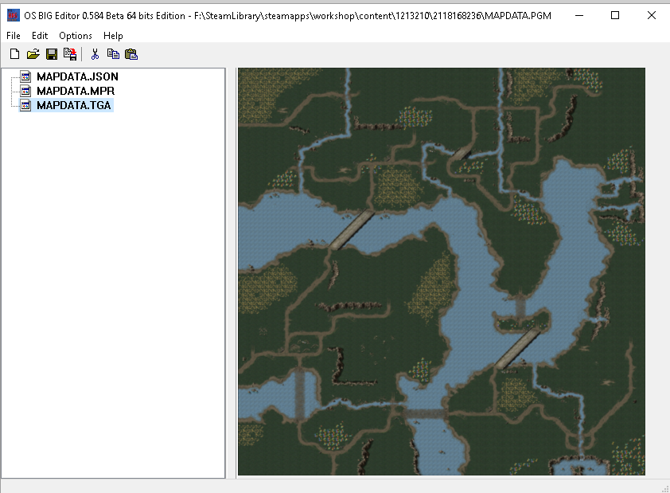The width and height of the screenshot is (670, 493).
Task: Click the Save floppy disk icon
Action: pos(52,54)
